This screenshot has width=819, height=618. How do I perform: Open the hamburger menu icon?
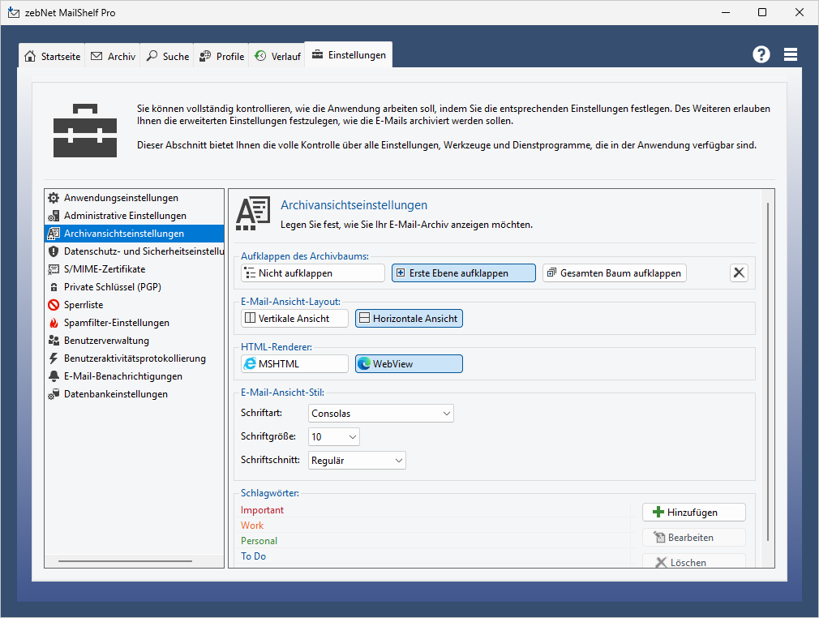pyautogui.click(x=791, y=54)
